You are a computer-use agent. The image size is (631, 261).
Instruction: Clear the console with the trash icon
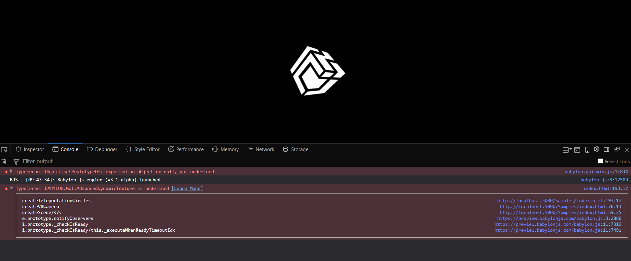[x=4, y=161]
